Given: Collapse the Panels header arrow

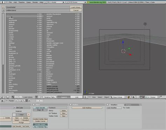Looking at the screenshot, I should pyautogui.click(x=7, y=101).
